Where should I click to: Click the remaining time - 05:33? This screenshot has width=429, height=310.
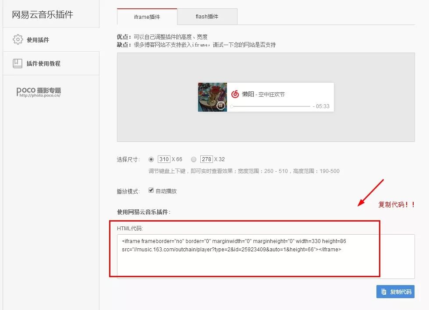coord(321,106)
